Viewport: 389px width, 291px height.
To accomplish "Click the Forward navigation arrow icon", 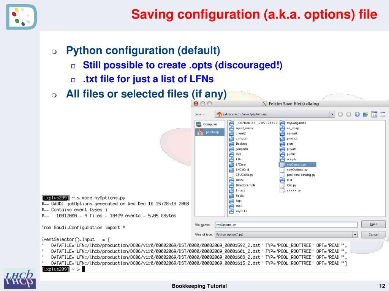I will point(349,114).
